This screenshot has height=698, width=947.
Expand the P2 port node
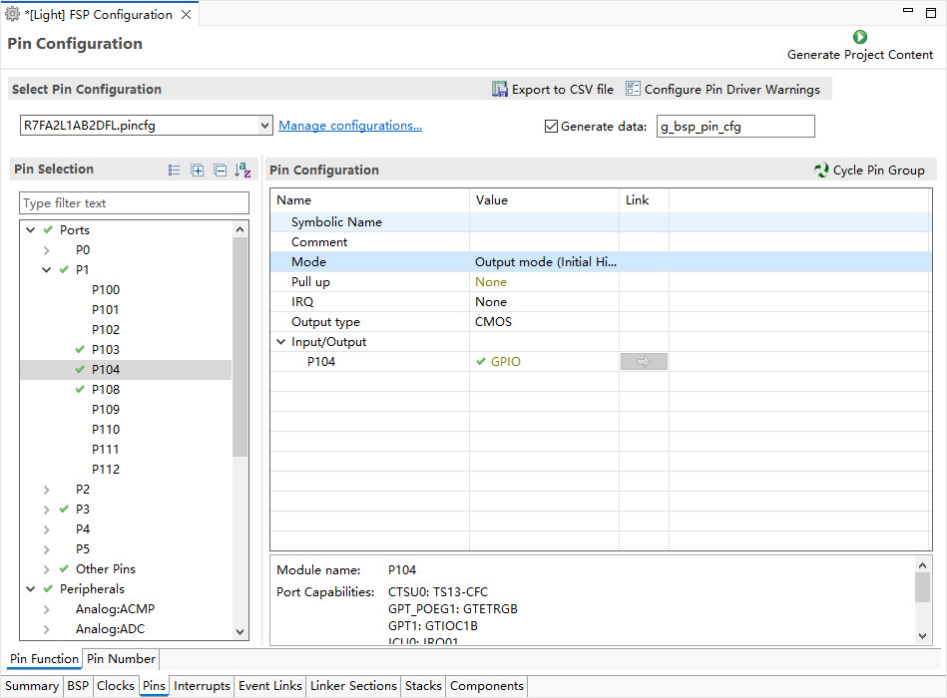[47, 490]
